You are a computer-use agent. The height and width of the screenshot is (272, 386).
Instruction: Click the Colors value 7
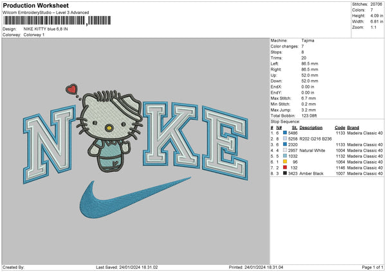(372, 10)
